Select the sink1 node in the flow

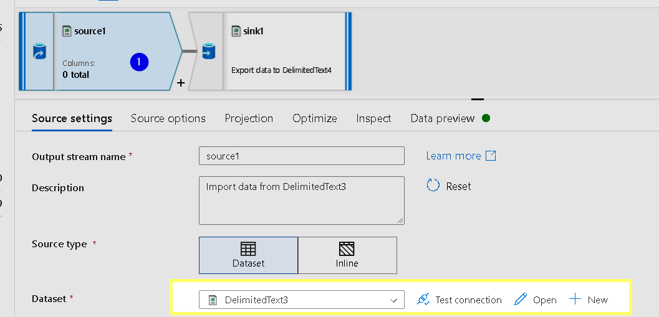click(x=284, y=51)
